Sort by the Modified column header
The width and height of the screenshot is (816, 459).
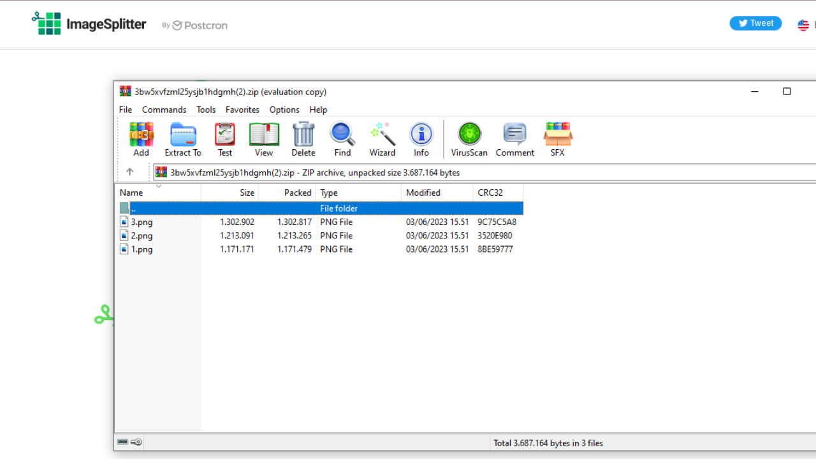(x=437, y=193)
